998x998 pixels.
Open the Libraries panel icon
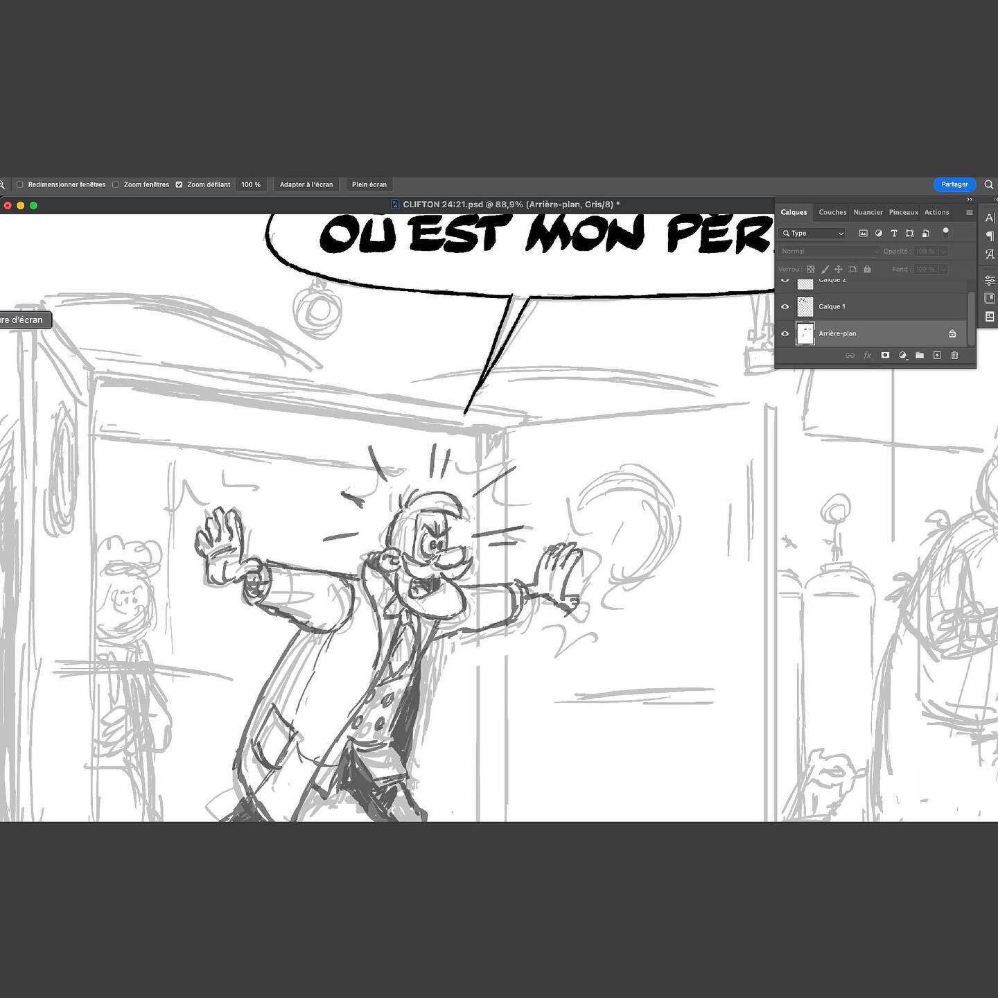[x=990, y=298]
